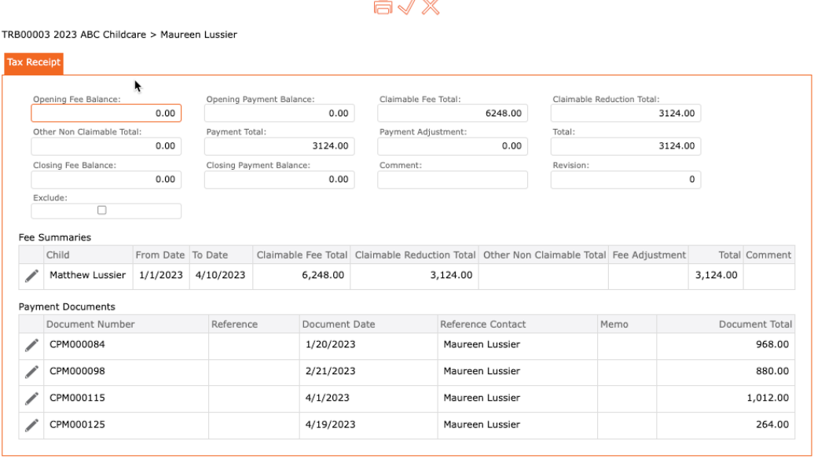Click Maureen Lussier in the breadcrumb
The image size is (814, 459).
coord(198,35)
